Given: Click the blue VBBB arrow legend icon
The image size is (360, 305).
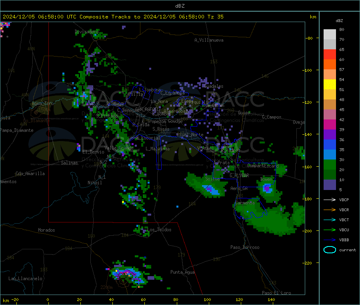Looking at the screenshot, I should click(x=330, y=240).
